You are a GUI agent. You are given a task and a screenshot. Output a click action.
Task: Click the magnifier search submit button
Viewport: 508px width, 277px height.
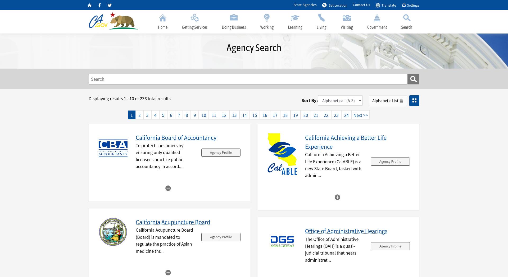[x=413, y=79]
